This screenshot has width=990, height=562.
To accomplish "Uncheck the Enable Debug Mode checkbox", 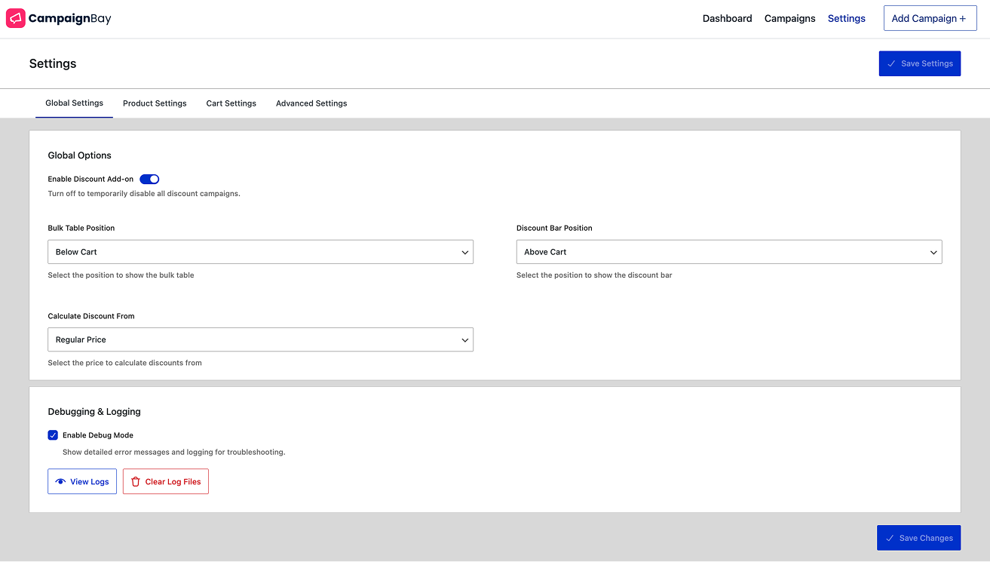I will pyautogui.click(x=53, y=435).
